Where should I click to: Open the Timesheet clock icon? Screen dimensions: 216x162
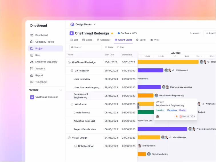32,82
